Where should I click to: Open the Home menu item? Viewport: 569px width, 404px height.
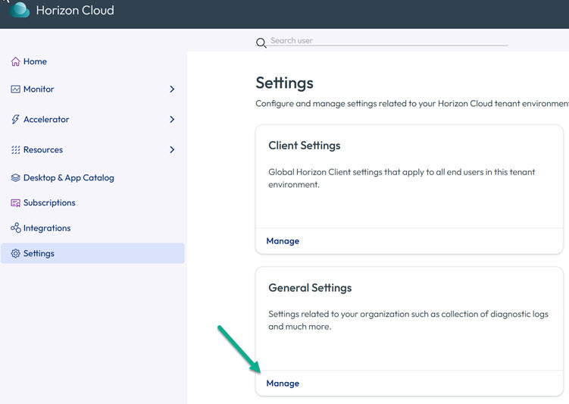(35, 61)
